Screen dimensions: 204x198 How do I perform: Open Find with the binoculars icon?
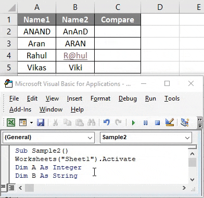pyautogui.click(x=92, y=122)
